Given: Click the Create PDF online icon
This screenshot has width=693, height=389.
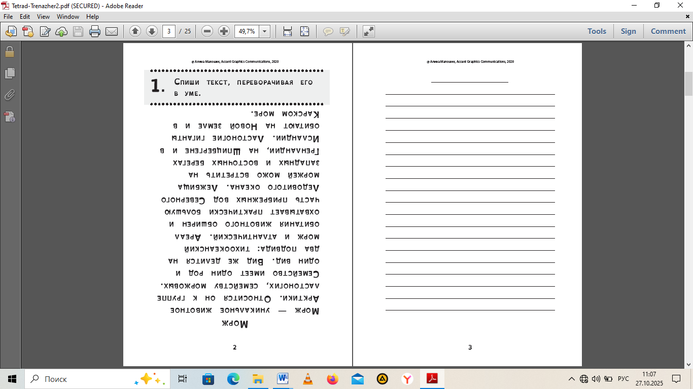Looking at the screenshot, I should tap(27, 31).
